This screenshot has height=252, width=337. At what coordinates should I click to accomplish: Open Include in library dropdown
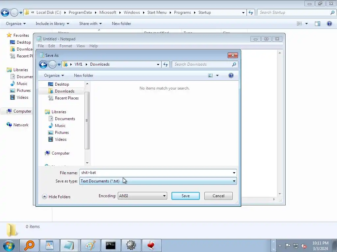[x=52, y=24]
